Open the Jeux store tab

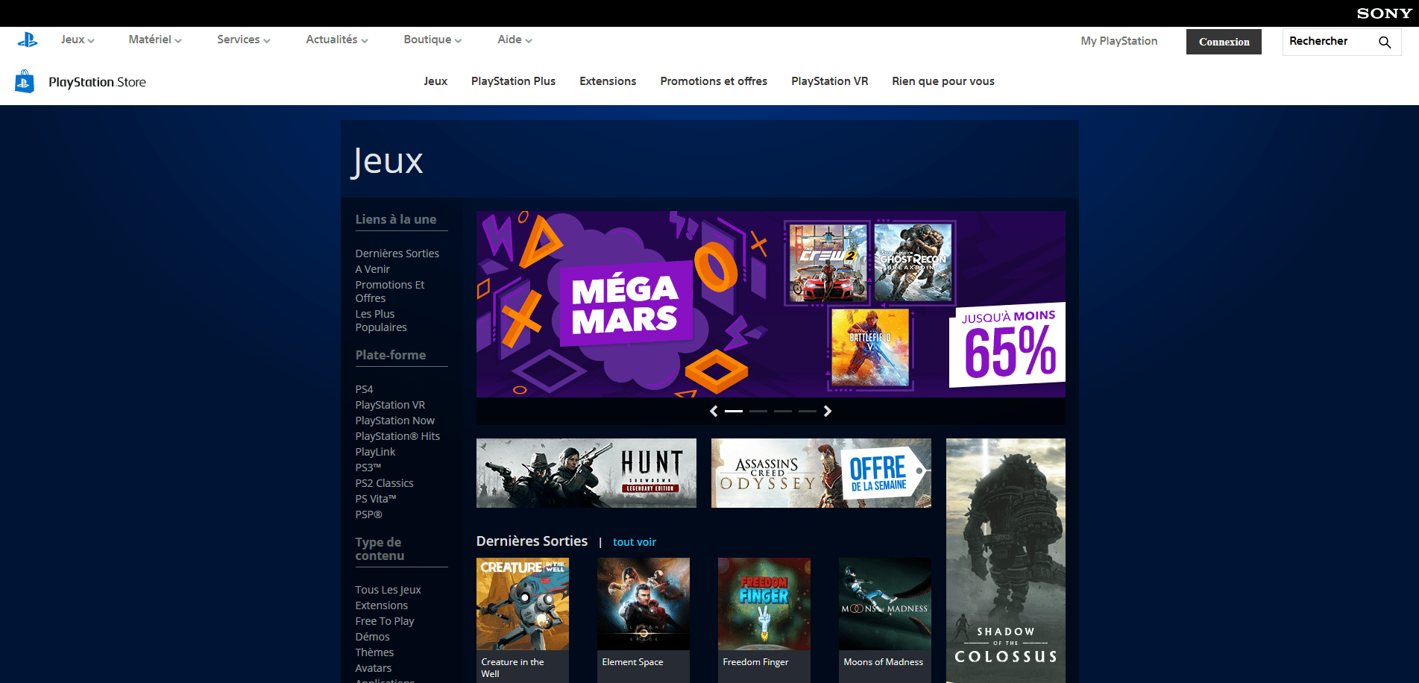click(x=435, y=81)
